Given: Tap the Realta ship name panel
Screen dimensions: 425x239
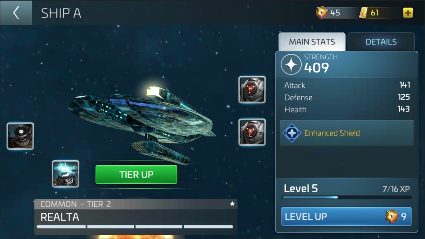Looking at the screenshot, I should [136, 217].
